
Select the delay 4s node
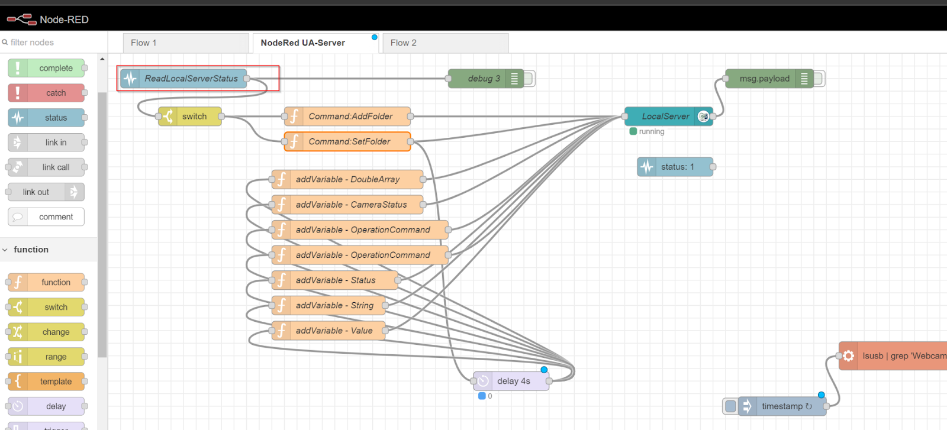[511, 381]
